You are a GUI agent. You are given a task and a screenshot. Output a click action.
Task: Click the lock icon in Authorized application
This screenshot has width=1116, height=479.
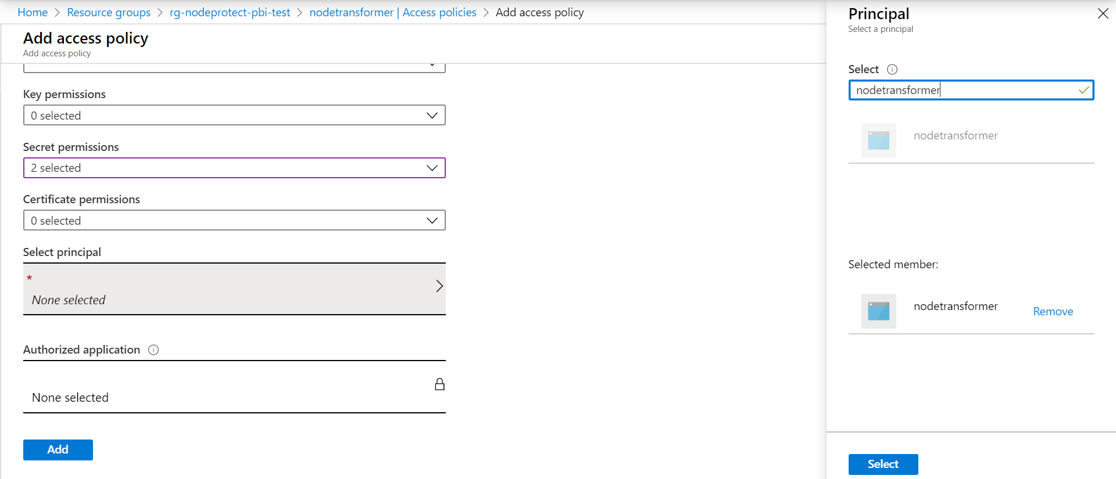click(440, 384)
